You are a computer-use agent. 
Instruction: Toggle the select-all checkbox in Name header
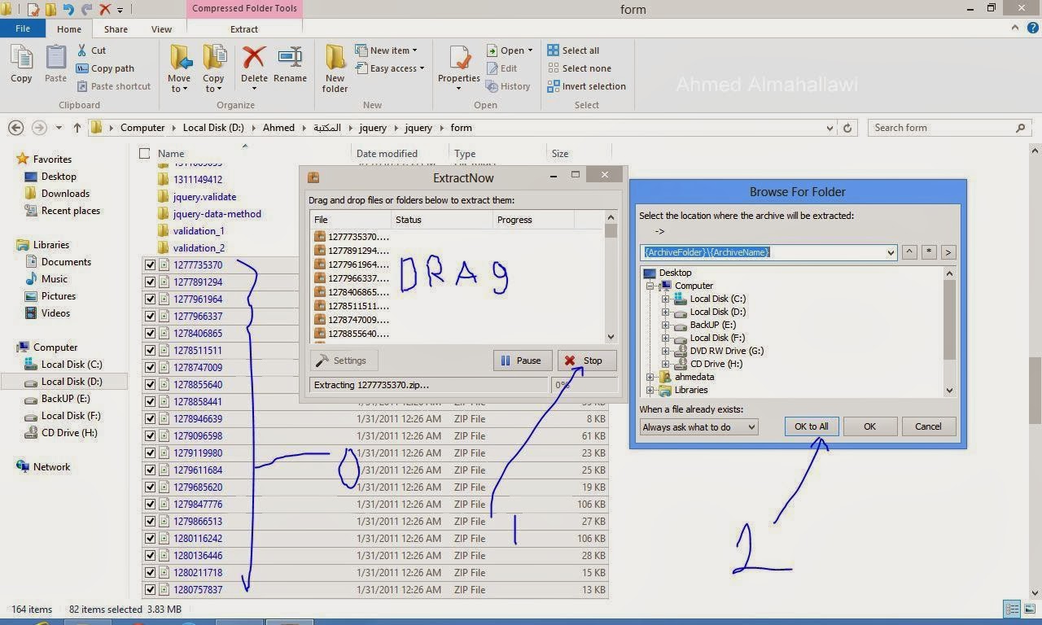pyautogui.click(x=145, y=154)
